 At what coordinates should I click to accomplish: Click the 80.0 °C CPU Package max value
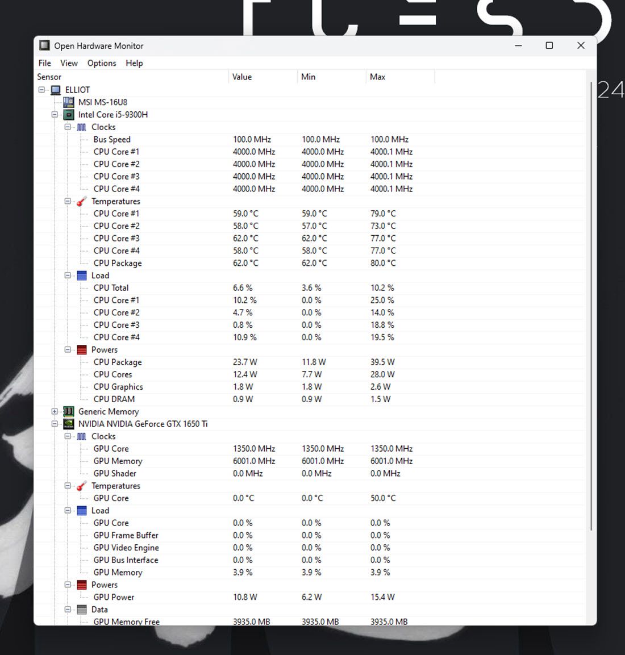(383, 263)
